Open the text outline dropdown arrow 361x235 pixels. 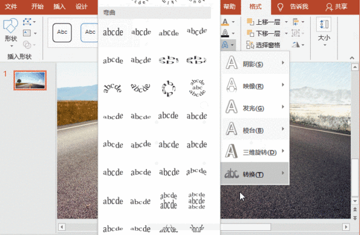(233, 33)
